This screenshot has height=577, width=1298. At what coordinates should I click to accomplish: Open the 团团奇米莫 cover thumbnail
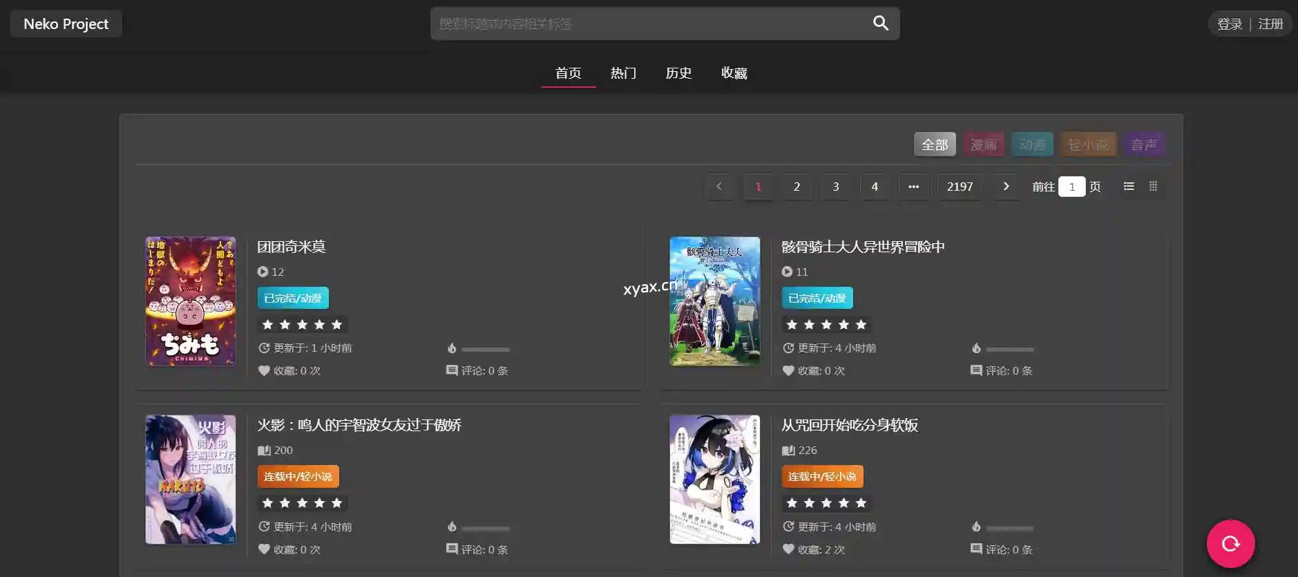click(191, 301)
